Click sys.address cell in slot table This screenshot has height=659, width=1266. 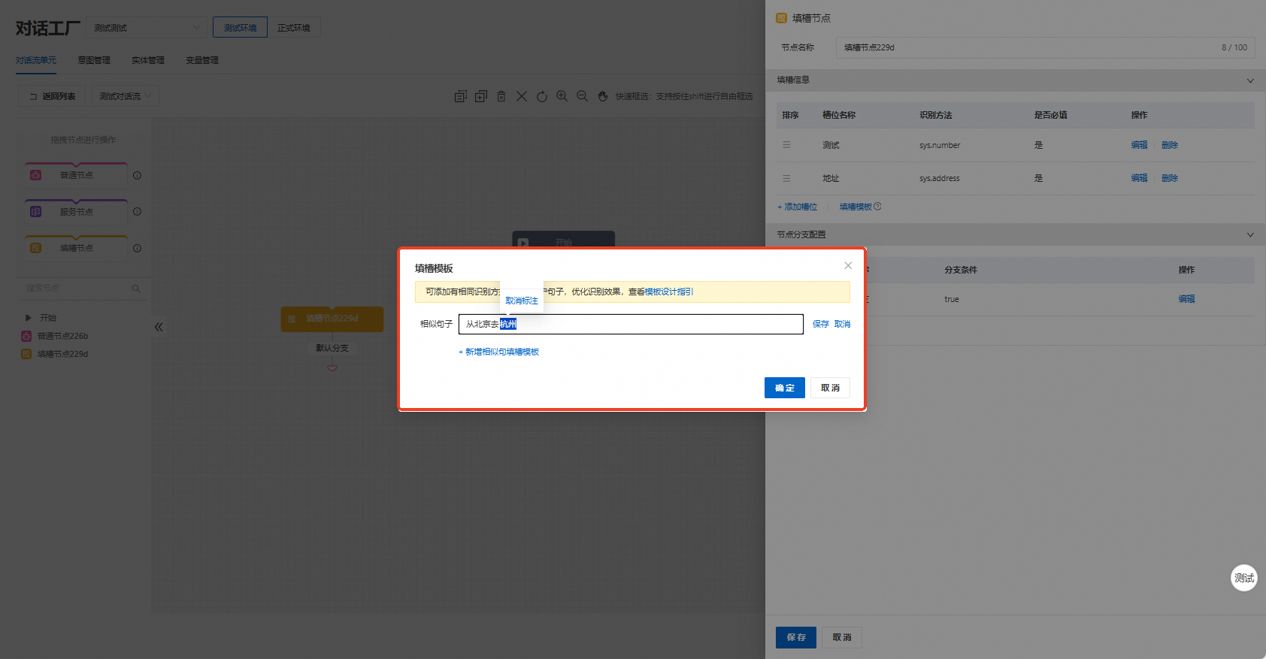pos(940,178)
